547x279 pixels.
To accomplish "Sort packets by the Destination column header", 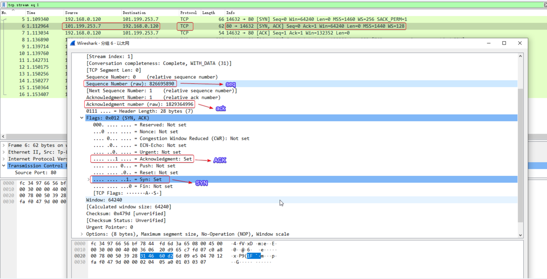I will tap(150, 13).
